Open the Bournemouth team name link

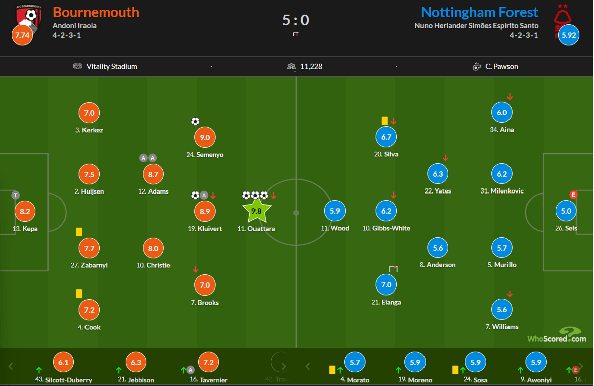(x=96, y=12)
